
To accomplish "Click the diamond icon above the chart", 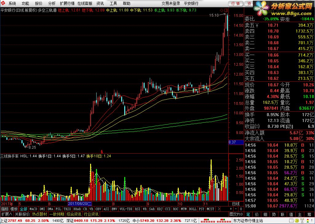I will coord(221,10).
